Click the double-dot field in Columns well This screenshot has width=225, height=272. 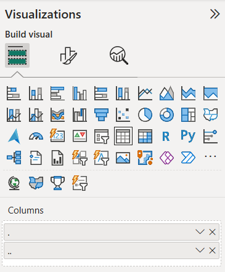pyautogui.click(x=112, y=250)
